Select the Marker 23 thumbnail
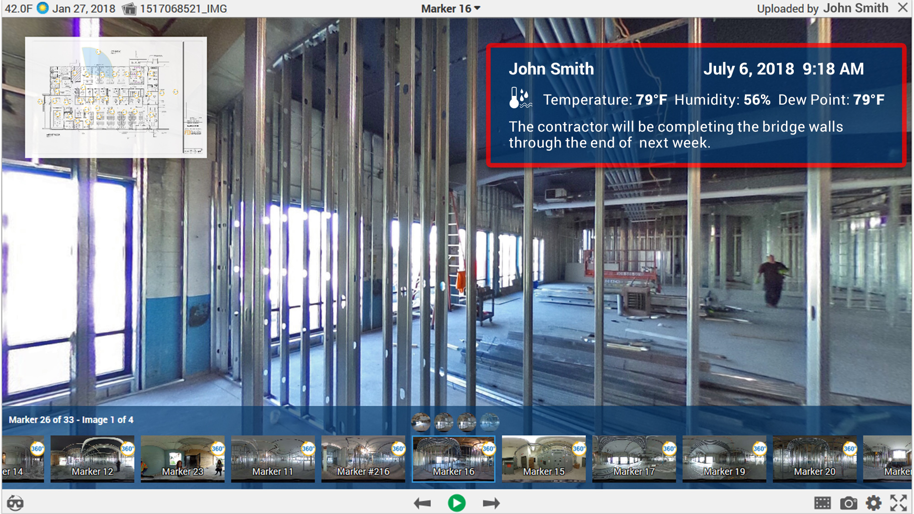The width and height of the screenshot is (914, 514). click(182, 458)
